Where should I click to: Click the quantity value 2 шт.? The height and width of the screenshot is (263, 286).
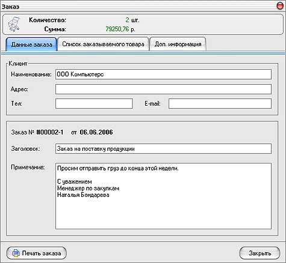pos(132,20)
